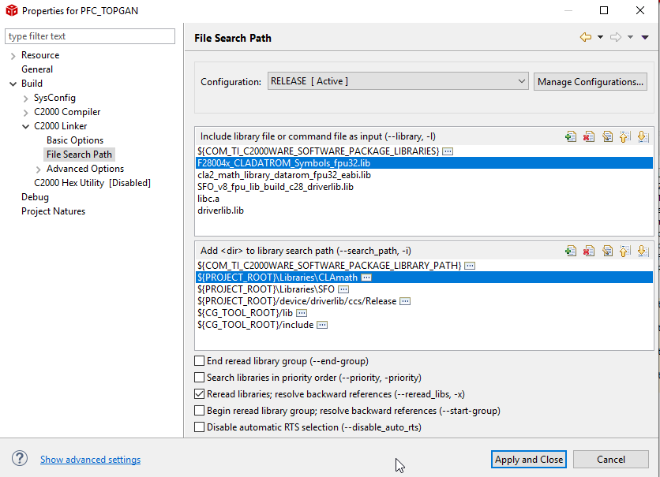Image resolution: width=660 pixels, height=477 pixels.
Task: Tick Disable automatic RTS selection checkbox
Action: pos(200,427)
